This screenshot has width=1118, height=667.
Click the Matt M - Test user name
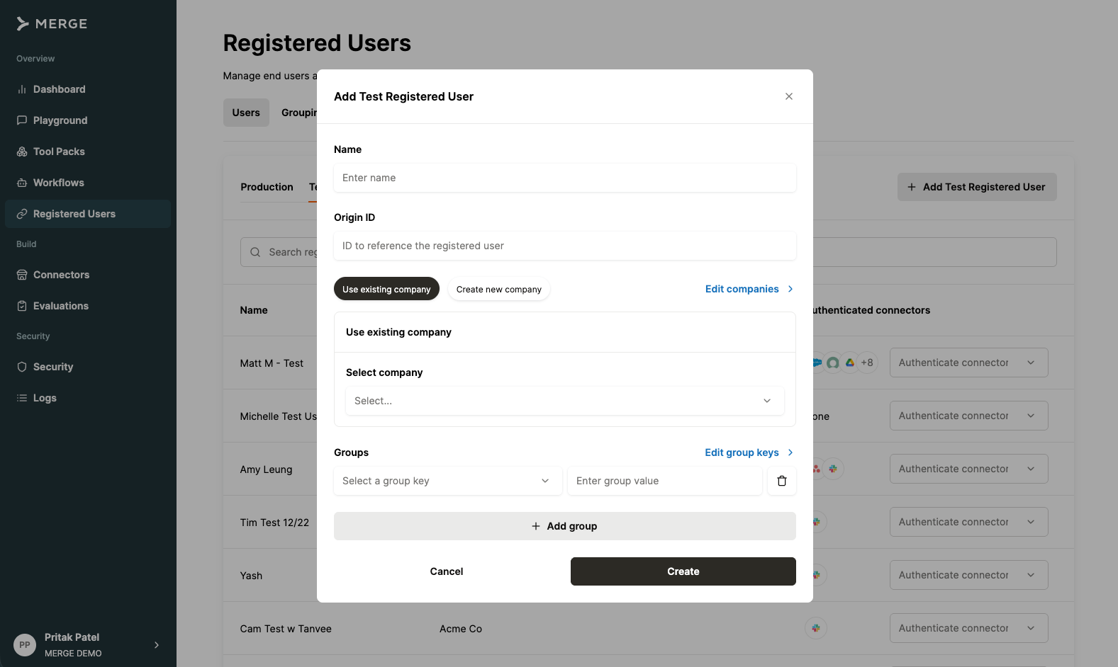point(272,363)
